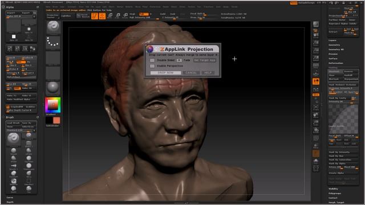
Task: Open the LightBox browser
Action: (x=66, y=16)
